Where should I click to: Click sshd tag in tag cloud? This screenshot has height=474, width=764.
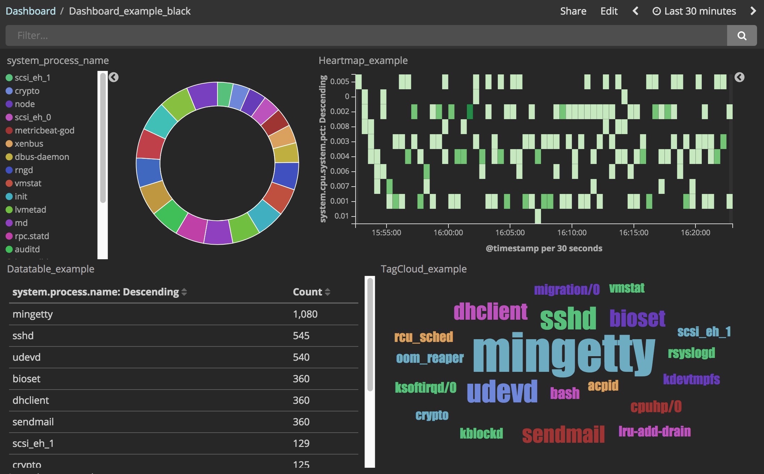[x=568, y=318]
